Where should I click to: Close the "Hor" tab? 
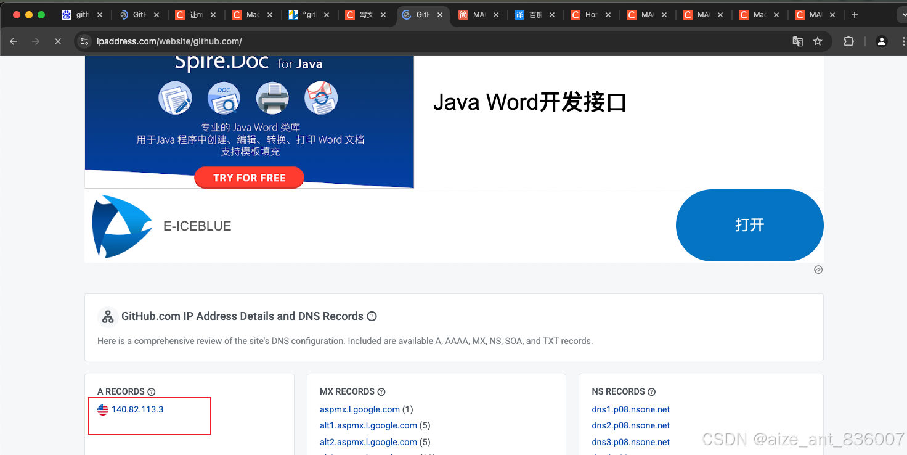(x=609, y=15)
